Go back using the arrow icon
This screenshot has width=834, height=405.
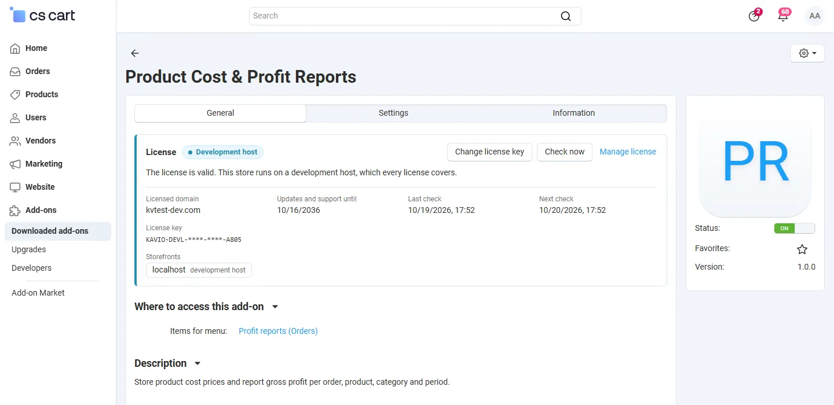tap(135, 53)
